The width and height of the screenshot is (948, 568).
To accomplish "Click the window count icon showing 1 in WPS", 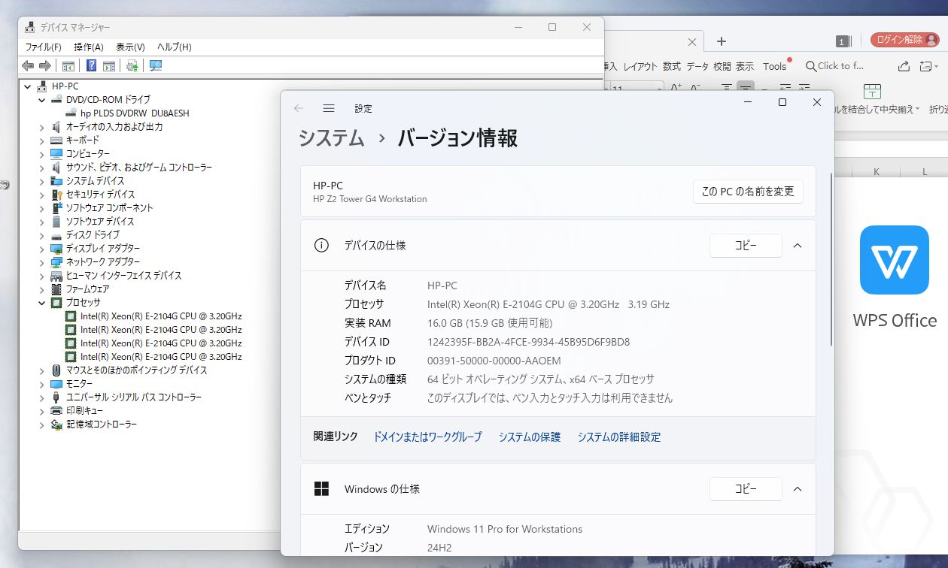I will point(843,41).
